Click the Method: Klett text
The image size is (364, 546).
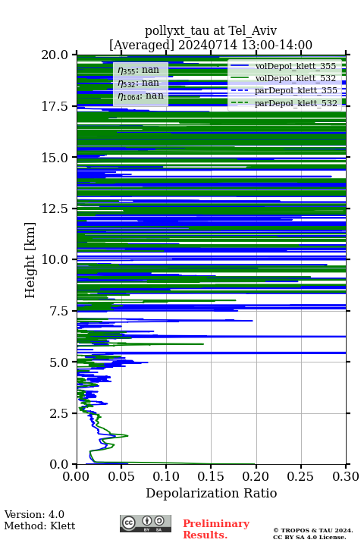pyautogui.click(x=39, y=526)
